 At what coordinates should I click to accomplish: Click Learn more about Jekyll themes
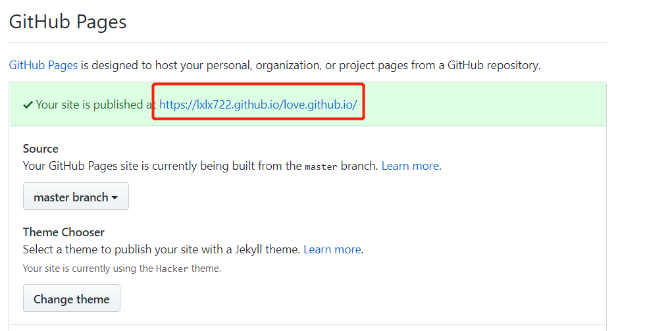332,249
